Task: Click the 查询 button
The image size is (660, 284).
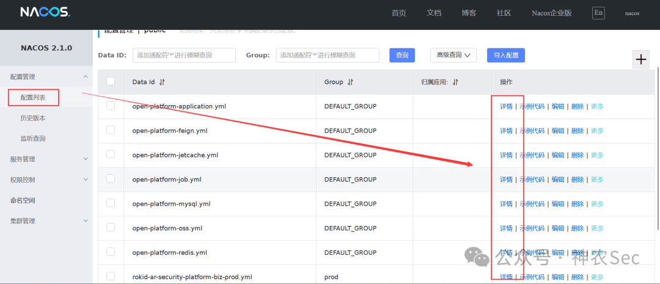Action: [x=402, y=55]
